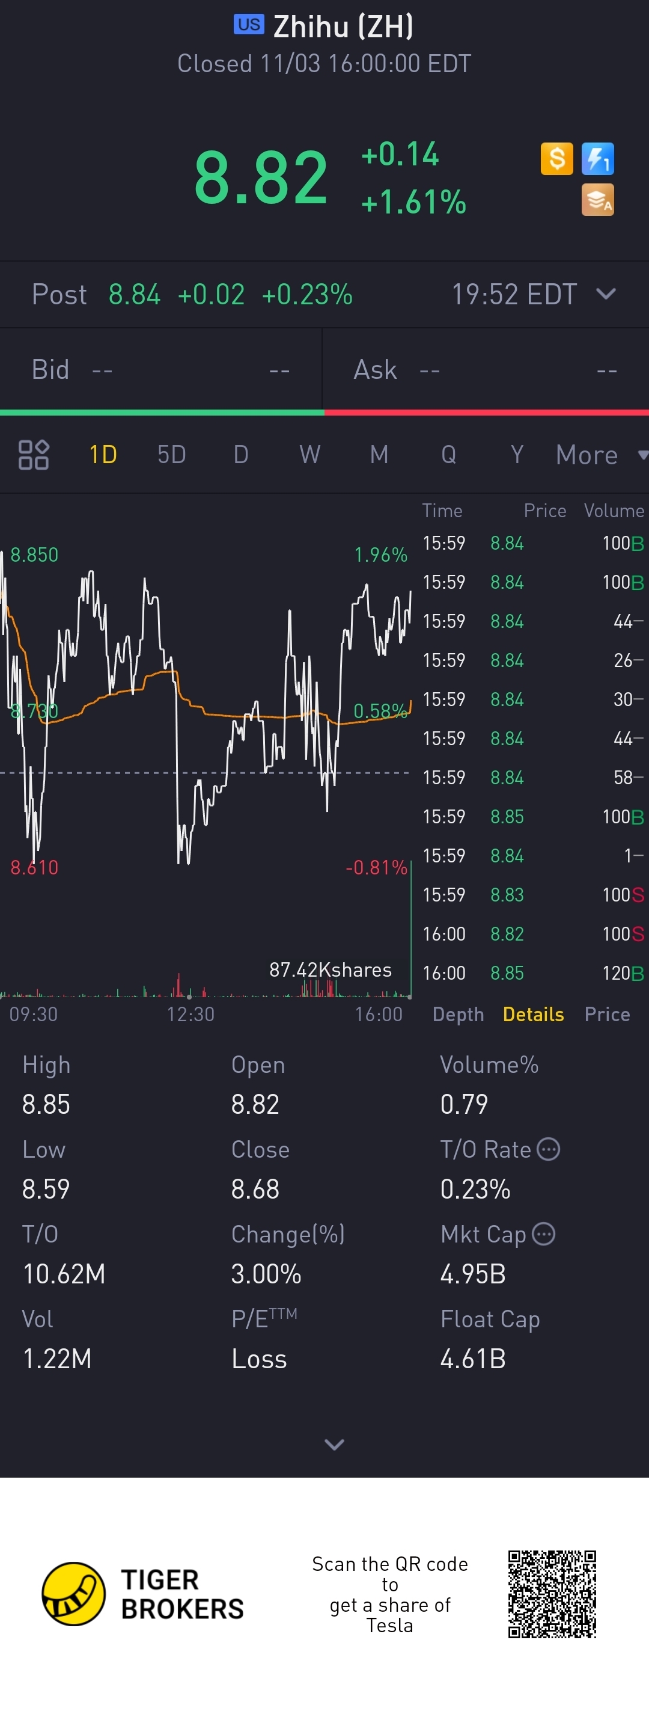
Task: Select the 1D chart tab
Action: pos(103,455)
